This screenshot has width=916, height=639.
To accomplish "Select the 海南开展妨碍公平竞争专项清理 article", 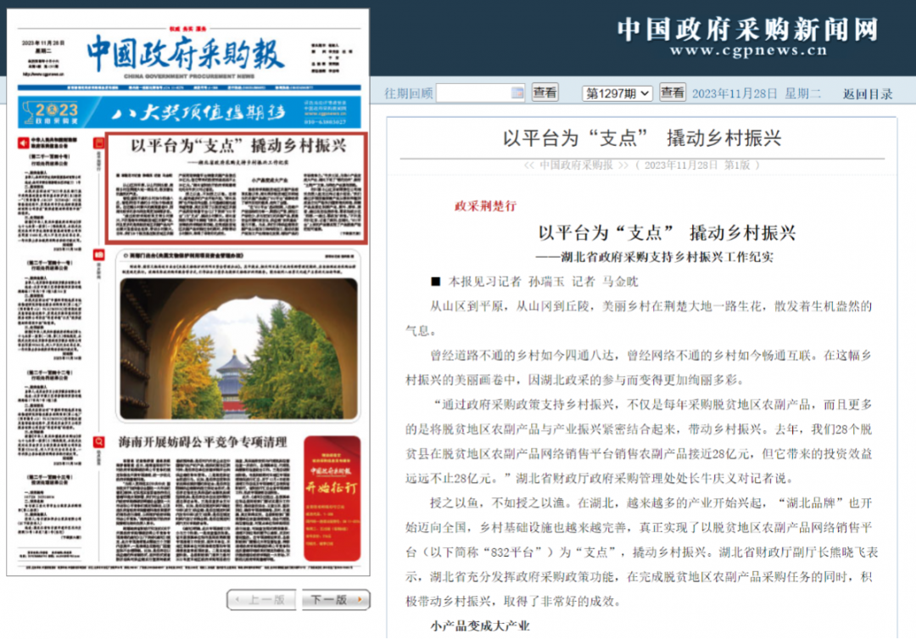I will [x=204, y=442].
